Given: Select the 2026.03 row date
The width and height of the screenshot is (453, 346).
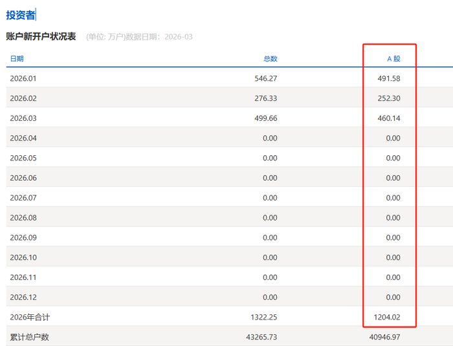Looking at the screenshot, I should 23,118.
